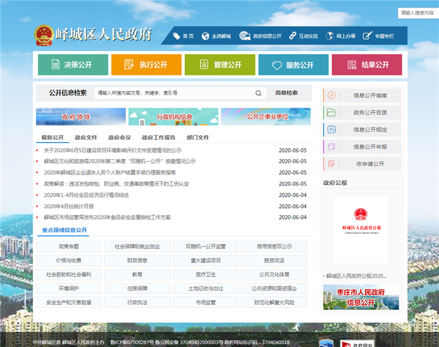Click the document icon in 决策公开
439x347 pixels.
pos(55,64)
